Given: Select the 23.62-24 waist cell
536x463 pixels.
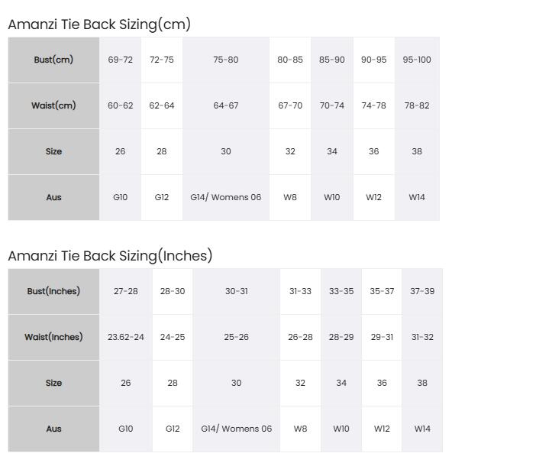Looking at the screenshot, I should tap(126, 337).
